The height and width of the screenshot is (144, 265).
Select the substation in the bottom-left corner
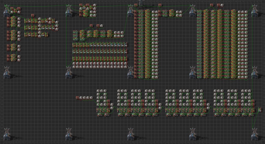point(7,134)
